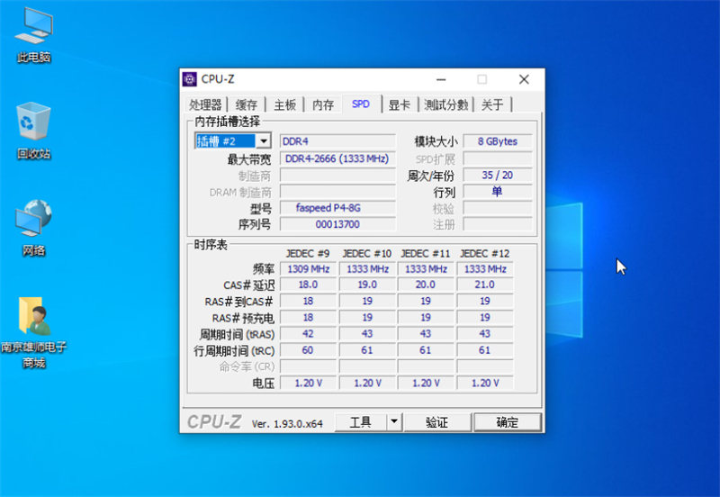
Task: Open the 此电脑 desktop icon
Action: [x=34, y=35]
